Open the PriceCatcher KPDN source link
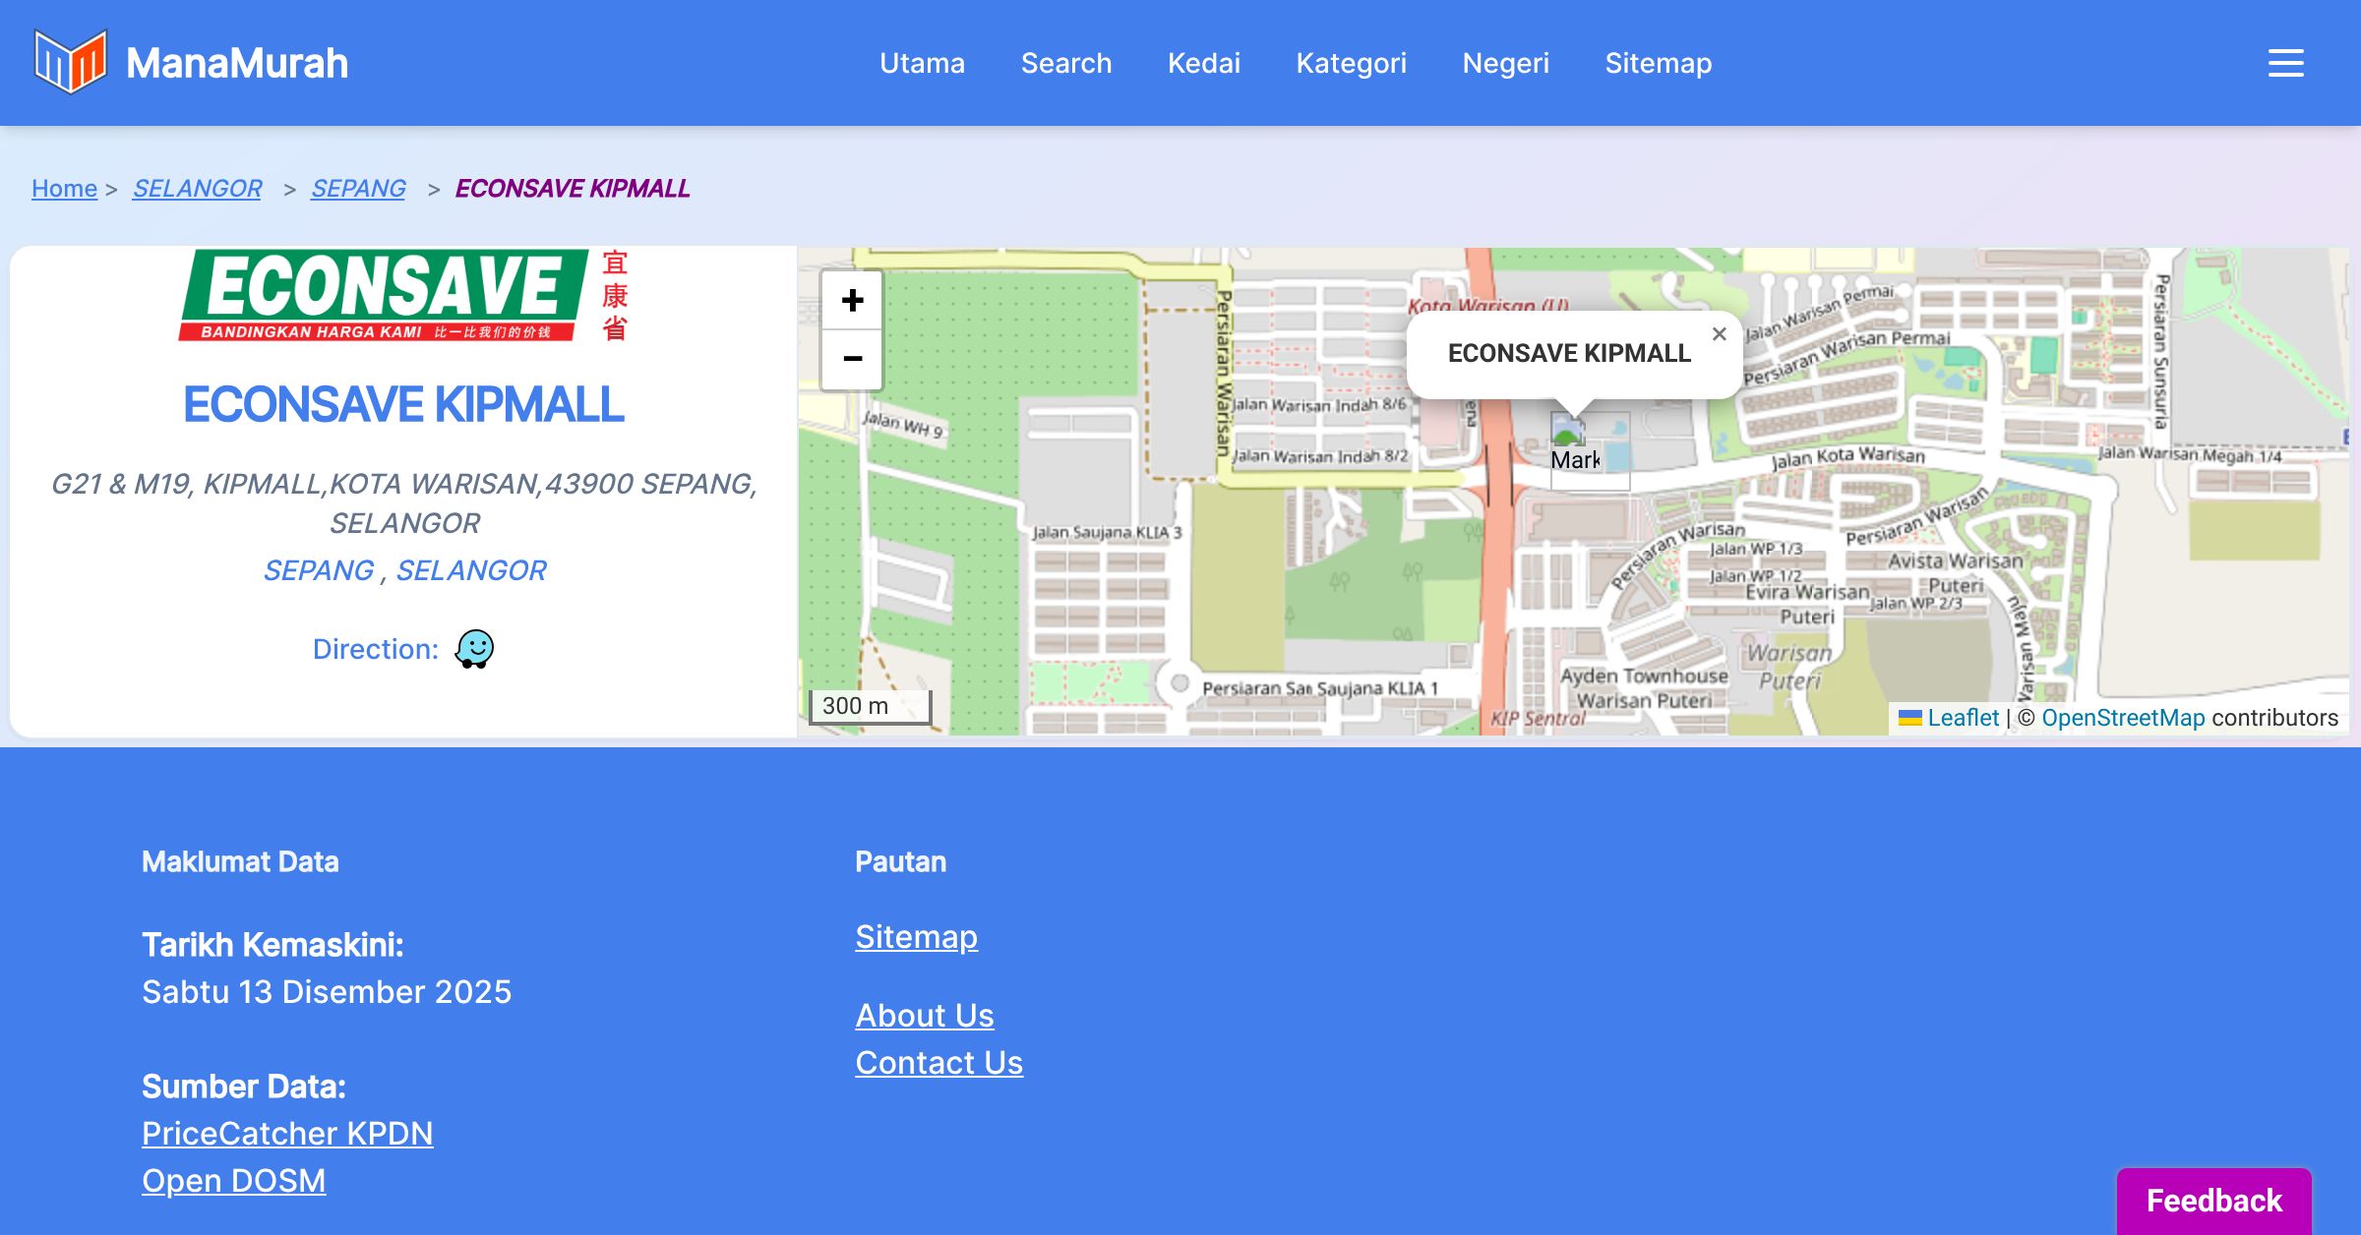2361x1235 pixels. (287, 1134)
